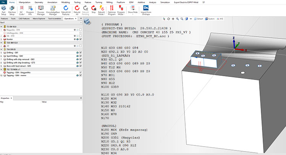286x155 pixels.
Task: Select the Custom view style
Action: click(x=210, y=19)
